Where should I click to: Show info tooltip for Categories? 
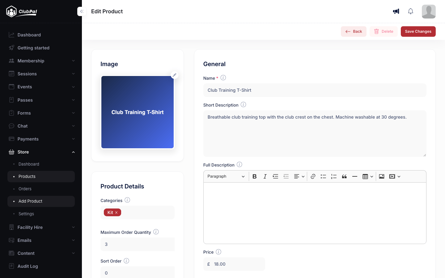(x=127, y=200)
